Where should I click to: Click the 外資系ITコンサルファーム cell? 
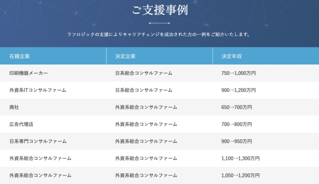[x=37, y=90]
